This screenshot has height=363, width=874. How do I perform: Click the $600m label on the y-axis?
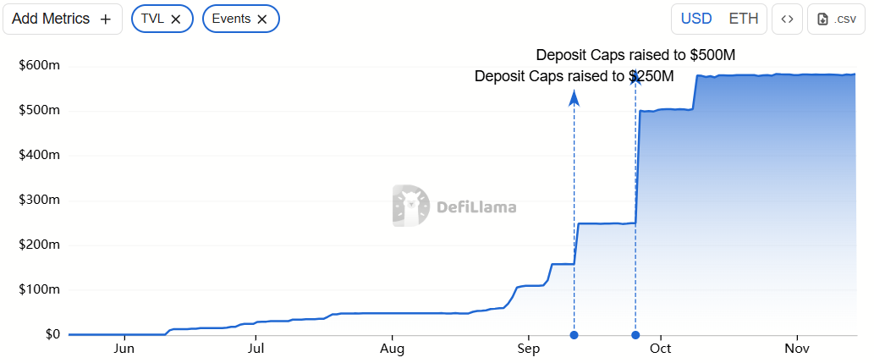(39, 66)
